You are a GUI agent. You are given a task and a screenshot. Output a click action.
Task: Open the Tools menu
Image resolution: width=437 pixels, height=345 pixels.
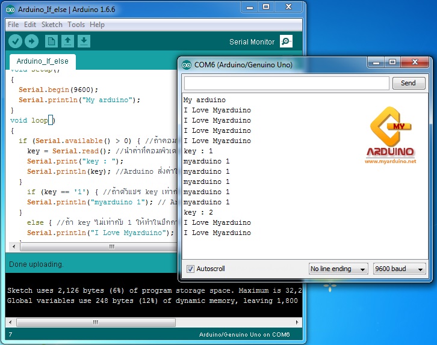pos(76,25)
